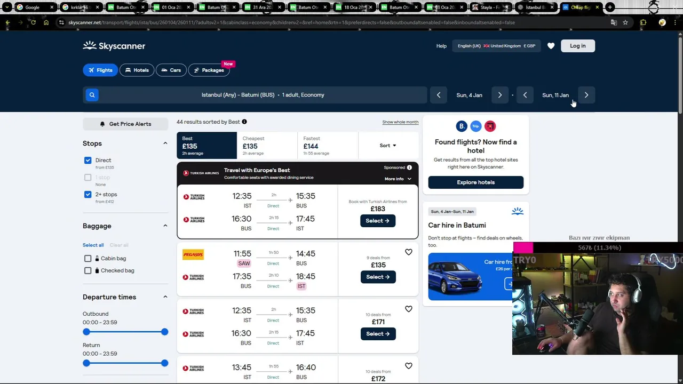Go to next return date after Sun, 11 Jan
This screenshot has width=683, height=384.
[x=586, y=95]
